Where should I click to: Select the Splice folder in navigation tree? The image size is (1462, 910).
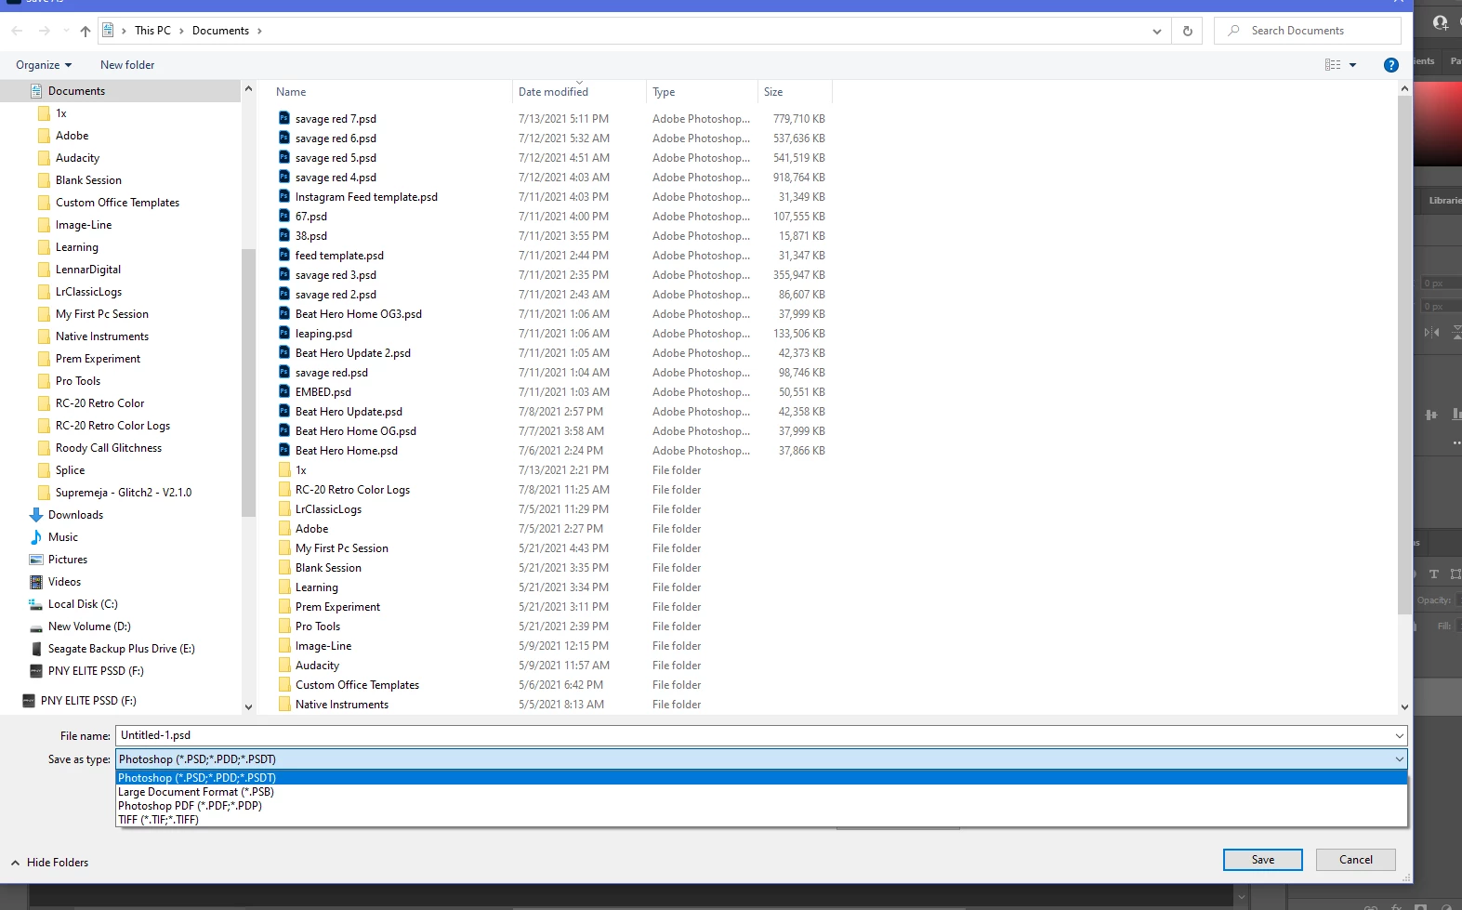click(70, 470)
